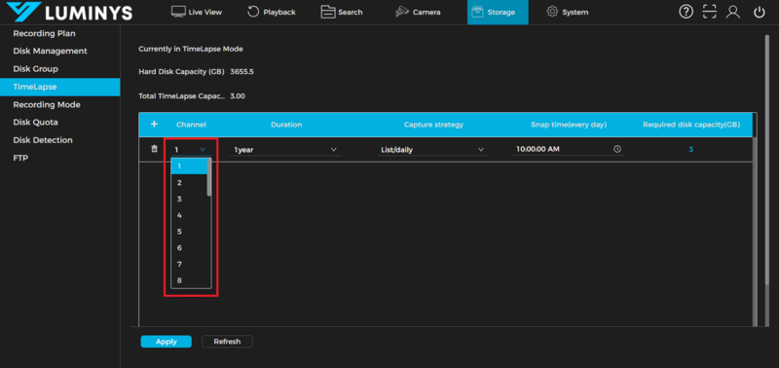Click the Total TimeLapse capacity value 3.00
Image resolution: width=779 pixels, height=368 pixels.
pos(238,95)
